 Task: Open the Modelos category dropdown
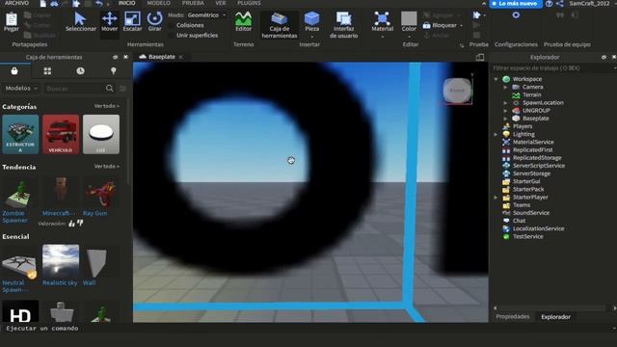[x=21, y=89]
